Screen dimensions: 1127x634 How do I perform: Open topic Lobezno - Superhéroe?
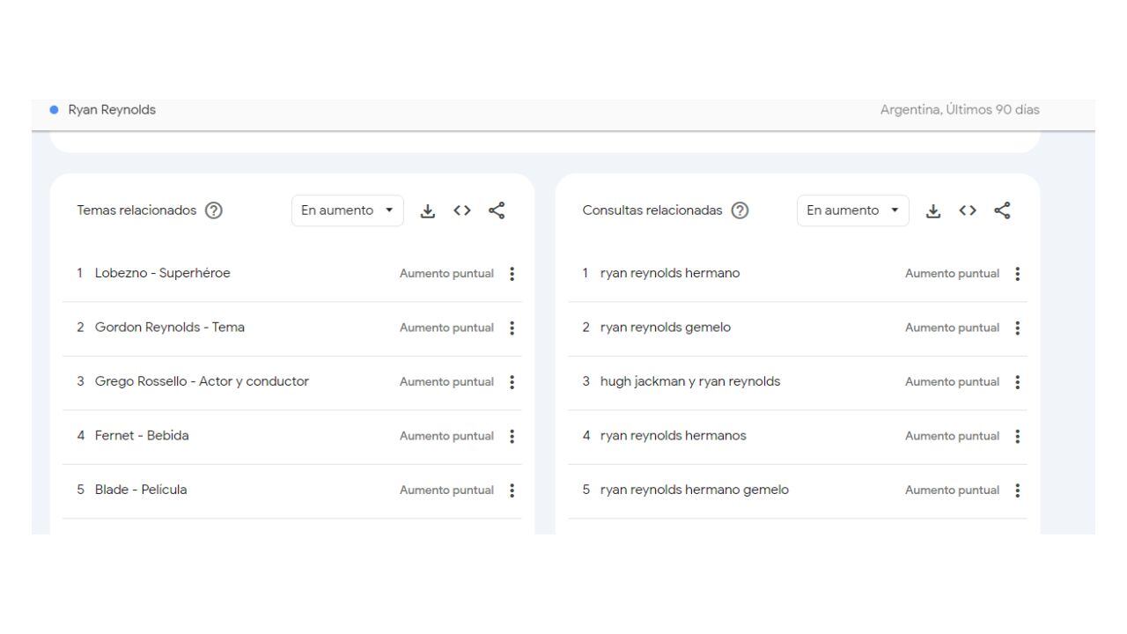[x=162, y=273]
